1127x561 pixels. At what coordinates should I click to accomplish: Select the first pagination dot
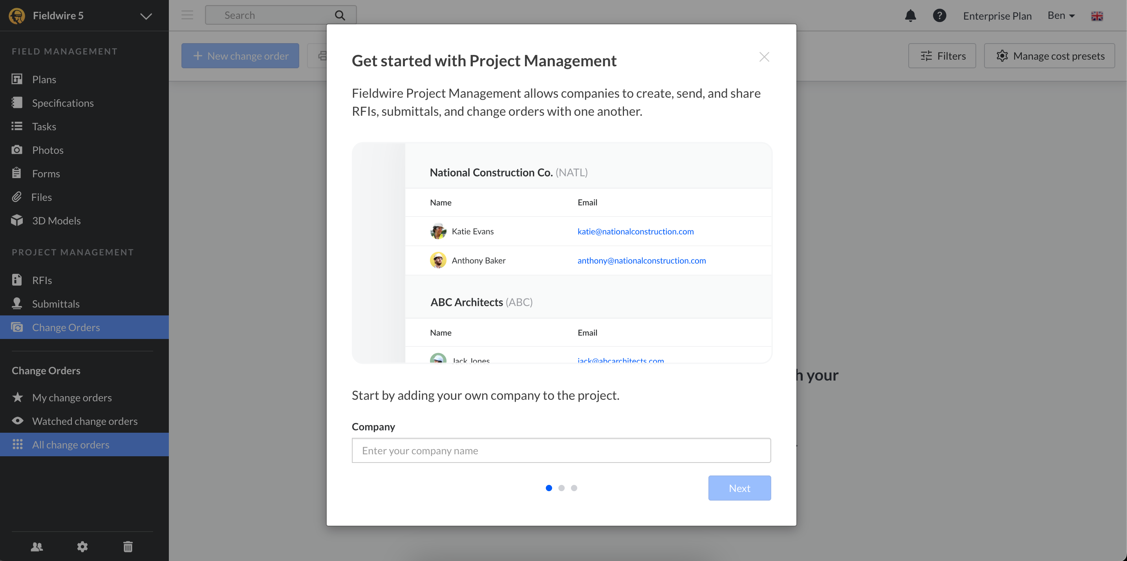coord(549,488)
